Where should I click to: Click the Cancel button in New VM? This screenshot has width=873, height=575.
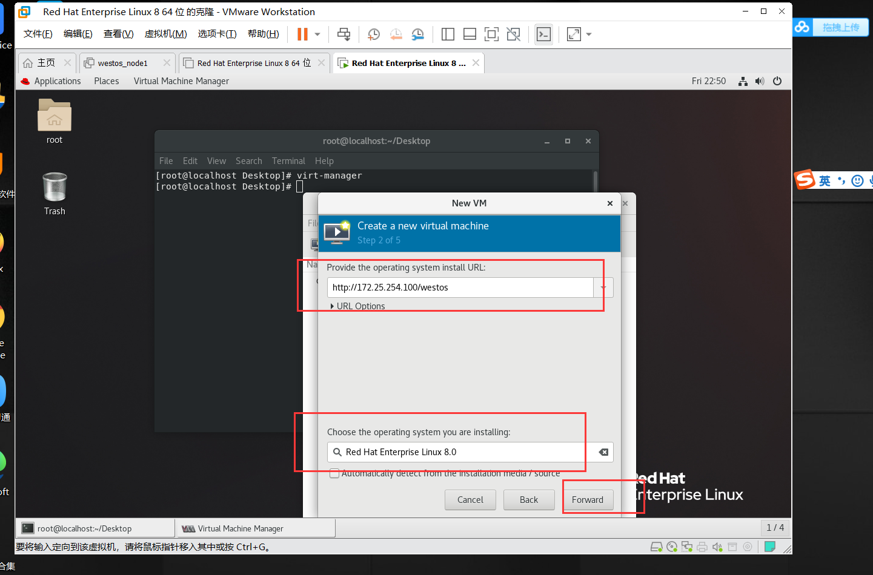[x=470, y=500]
